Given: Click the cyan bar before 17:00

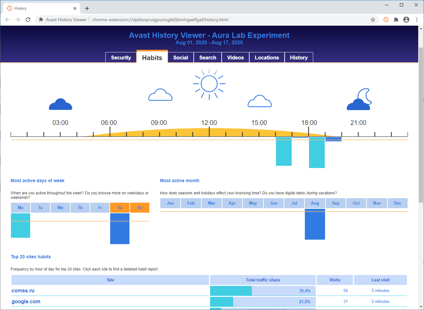Looking at the screenshot, I should click(284, 151).
